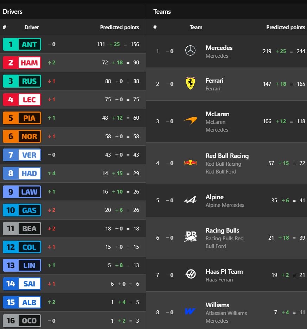Image resolution: width=307 pixels, height=329 pixels.
Task: Click HAM's up 2 position change
Action: click(x=51, y=63)
